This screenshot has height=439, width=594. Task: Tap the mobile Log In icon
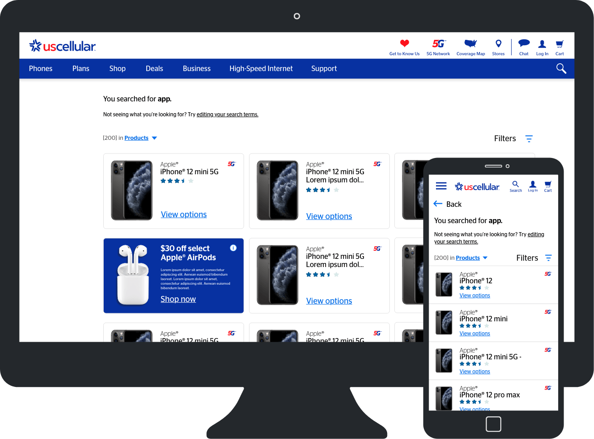[533, 184]
